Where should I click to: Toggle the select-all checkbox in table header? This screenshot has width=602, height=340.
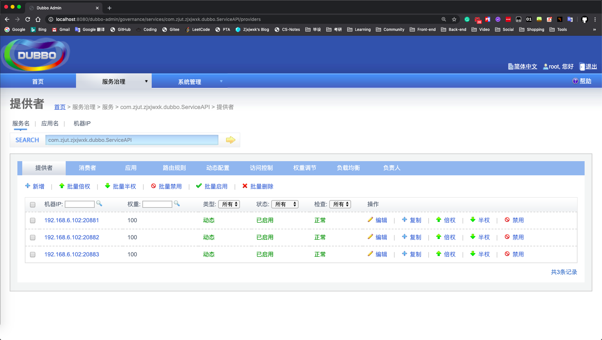[33, 205]
